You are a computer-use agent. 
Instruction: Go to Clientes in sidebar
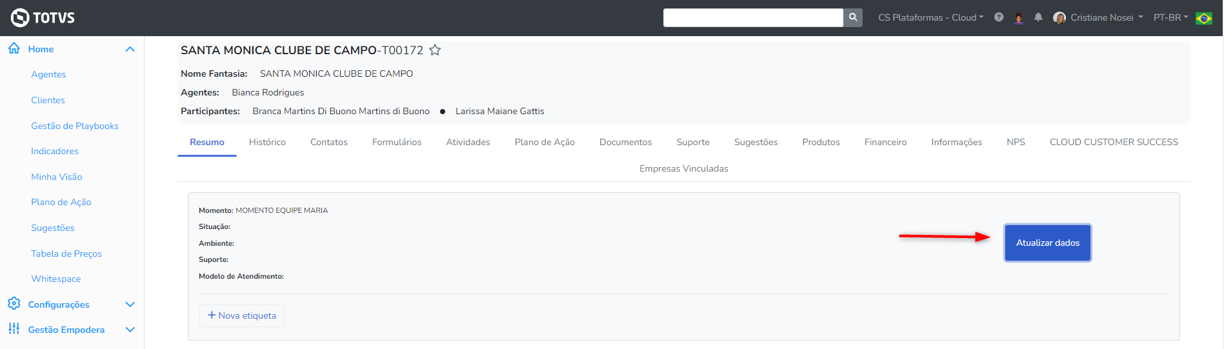[x=48, y=100]
